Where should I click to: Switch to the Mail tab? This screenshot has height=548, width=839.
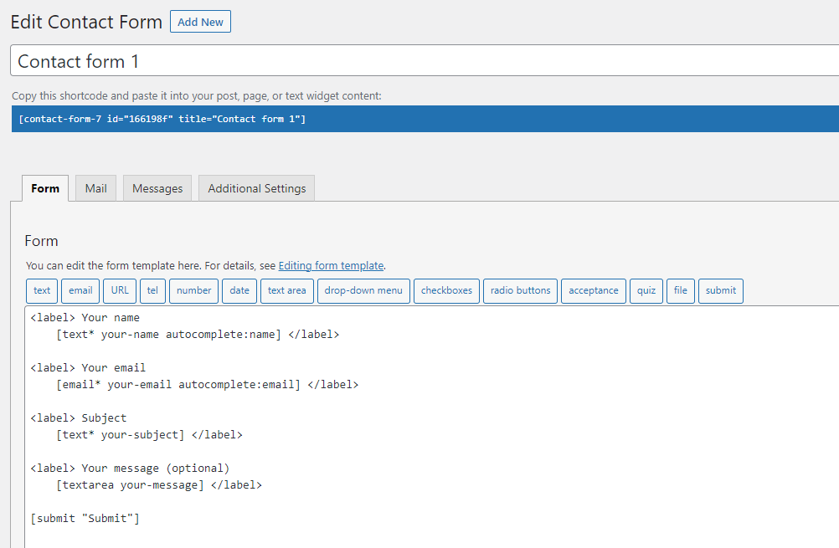coord(95,188)
